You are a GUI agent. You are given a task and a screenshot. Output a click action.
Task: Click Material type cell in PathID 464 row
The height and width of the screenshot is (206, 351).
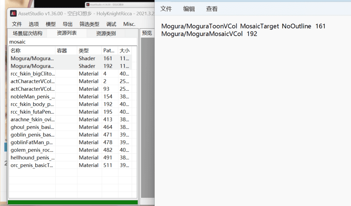(89, 127)
